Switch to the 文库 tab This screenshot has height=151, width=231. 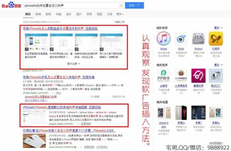pos(110,14)
